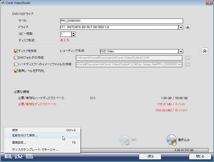This screenshot has width=214, height=162.
Task: Uncheck ディスクを作成 checkbox
Action: click(16, 51)
